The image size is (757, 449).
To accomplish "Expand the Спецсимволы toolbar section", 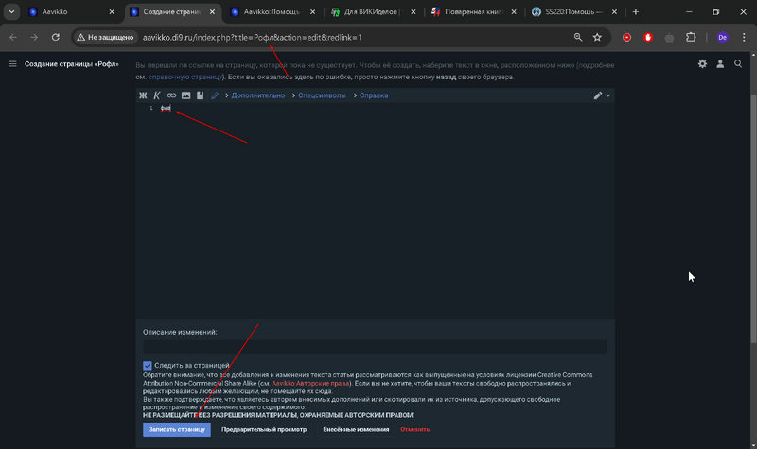I will click(x=322, y=95).
